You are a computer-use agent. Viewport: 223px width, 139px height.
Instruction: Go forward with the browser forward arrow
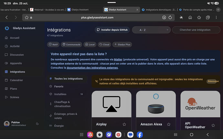16,17
